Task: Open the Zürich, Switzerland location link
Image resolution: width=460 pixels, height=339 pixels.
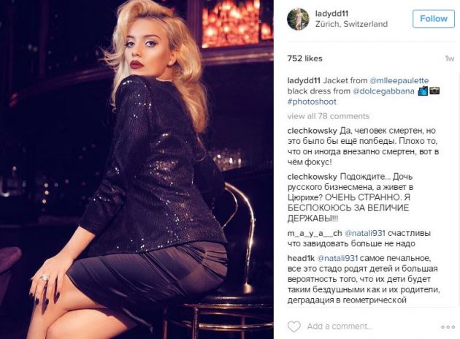Action: click(x=351, y=24)
